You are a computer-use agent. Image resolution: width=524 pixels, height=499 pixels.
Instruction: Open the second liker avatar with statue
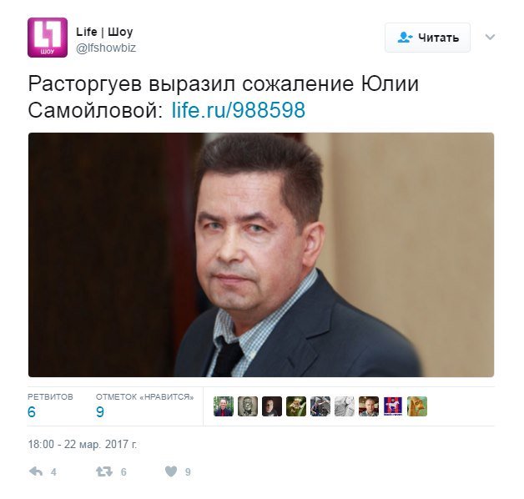coord(248,406)
